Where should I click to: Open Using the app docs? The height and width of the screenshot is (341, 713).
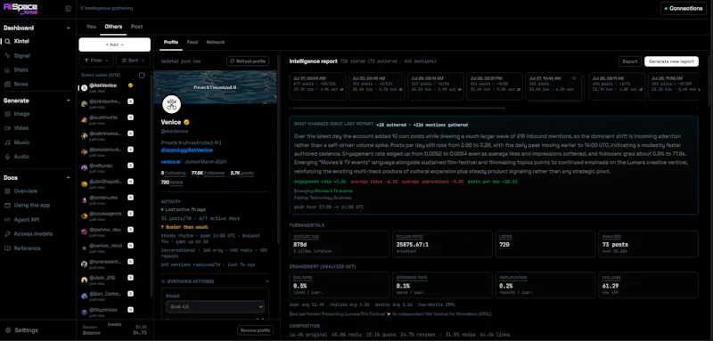pyautogui.click(x=31, y=206)
